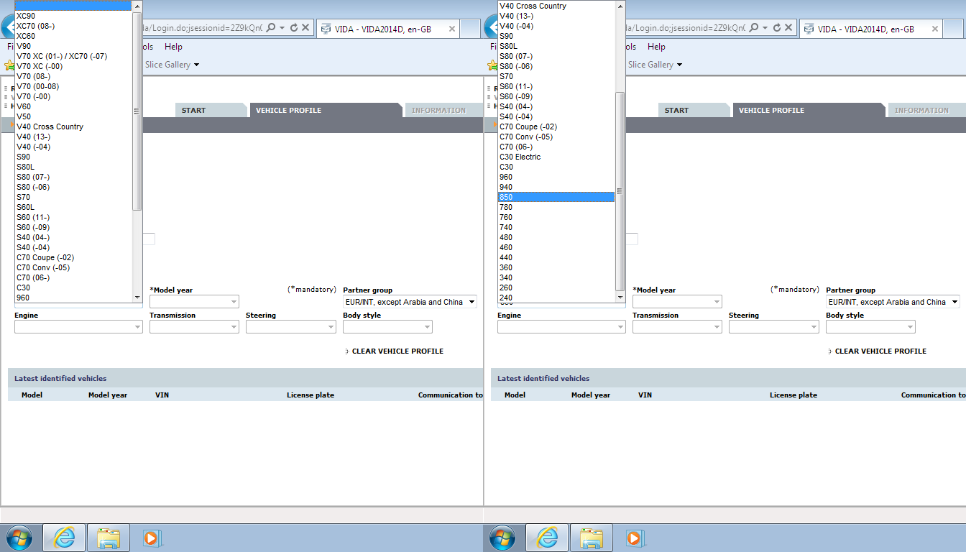Click search magnifier in left browser address bar

[271, 27]
